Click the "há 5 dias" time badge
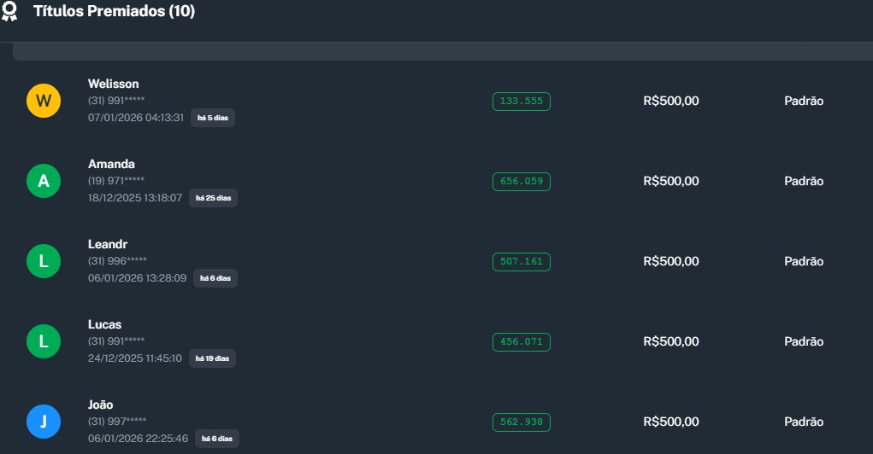The width and height of the screenshot is (873, 454). [213, 118]
